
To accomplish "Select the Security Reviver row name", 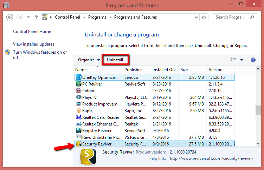I will pos(97,144).
